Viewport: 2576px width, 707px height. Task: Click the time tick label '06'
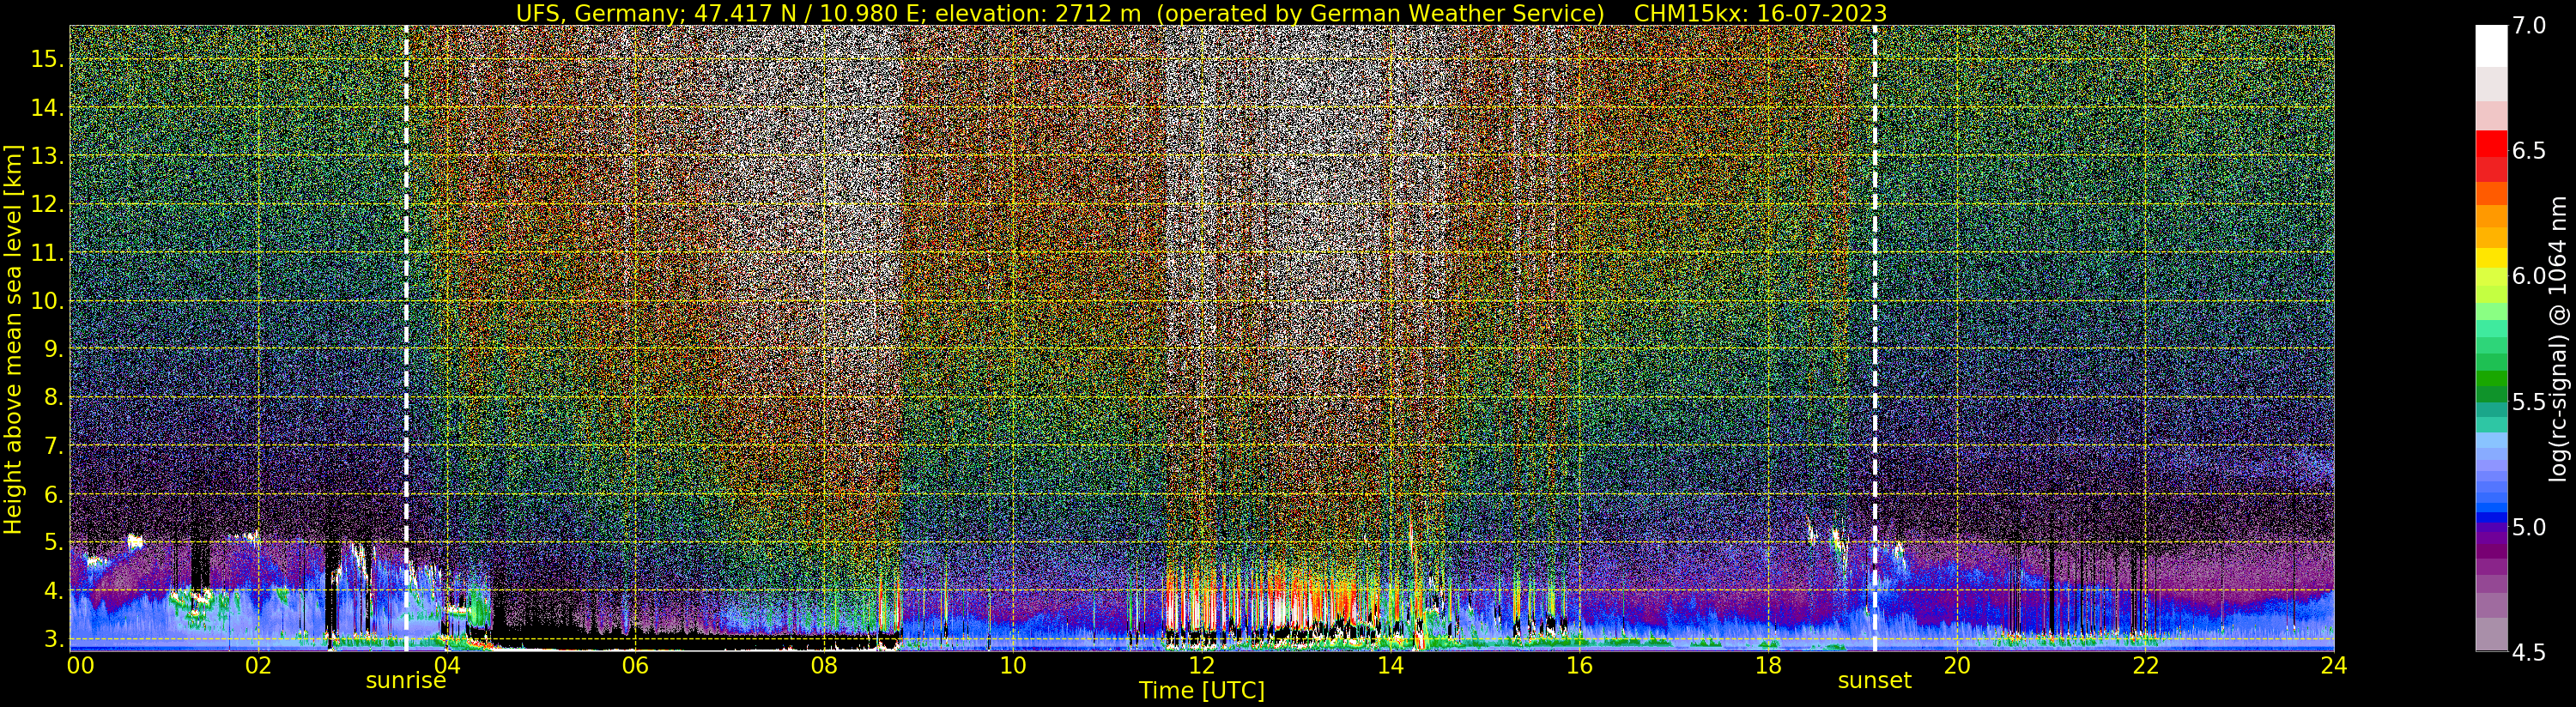635,665
